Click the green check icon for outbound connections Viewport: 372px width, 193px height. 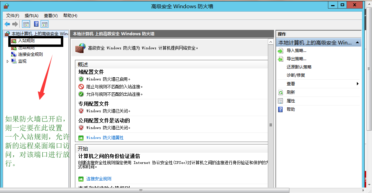[81, 94]
